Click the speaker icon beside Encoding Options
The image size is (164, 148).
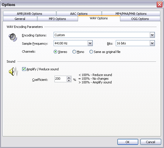click(x=13, y=37)
